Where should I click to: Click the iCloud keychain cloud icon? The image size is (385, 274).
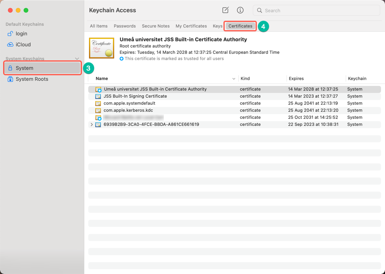(10, 44)
